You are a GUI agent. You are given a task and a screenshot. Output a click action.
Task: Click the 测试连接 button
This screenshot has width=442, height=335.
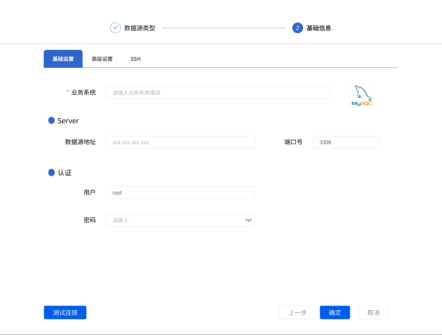click(65, 312)
